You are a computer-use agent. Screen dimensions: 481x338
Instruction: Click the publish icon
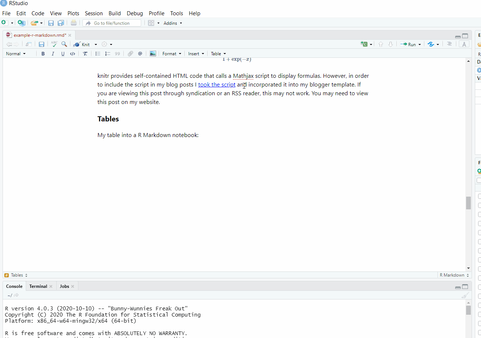(431, 44)
